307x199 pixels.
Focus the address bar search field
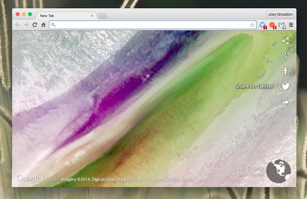click(151, 25)
